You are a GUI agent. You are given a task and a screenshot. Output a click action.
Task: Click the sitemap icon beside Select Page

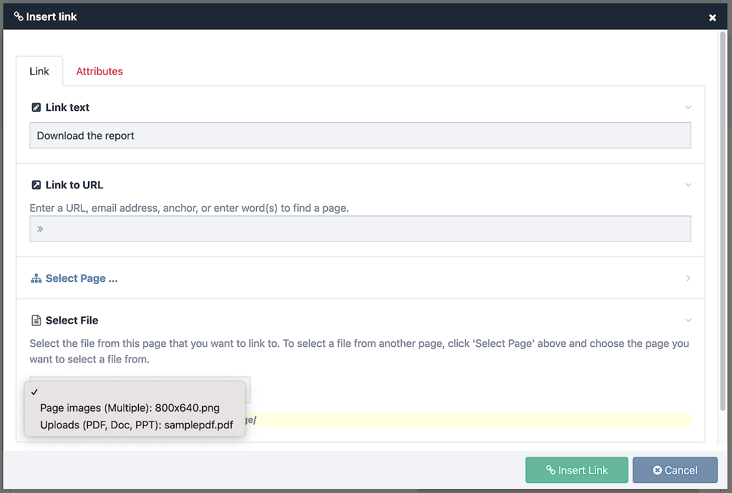pyautogui.click(x=36, y=279)
